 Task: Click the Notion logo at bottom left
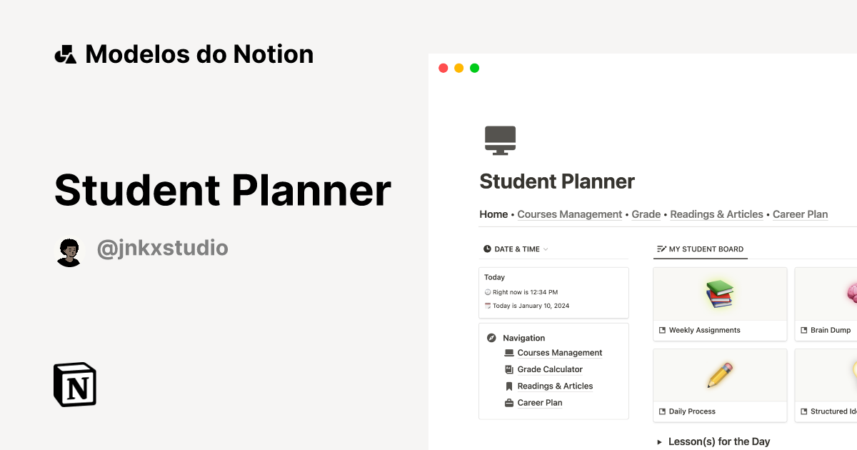pyautogui.click(x=74, y=384)
